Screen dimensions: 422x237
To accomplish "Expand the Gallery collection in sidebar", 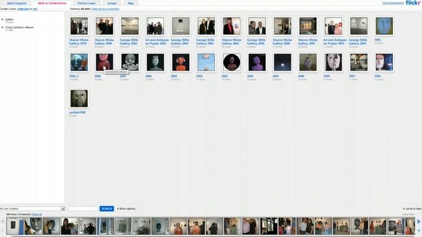I will (x=2, y=19).
